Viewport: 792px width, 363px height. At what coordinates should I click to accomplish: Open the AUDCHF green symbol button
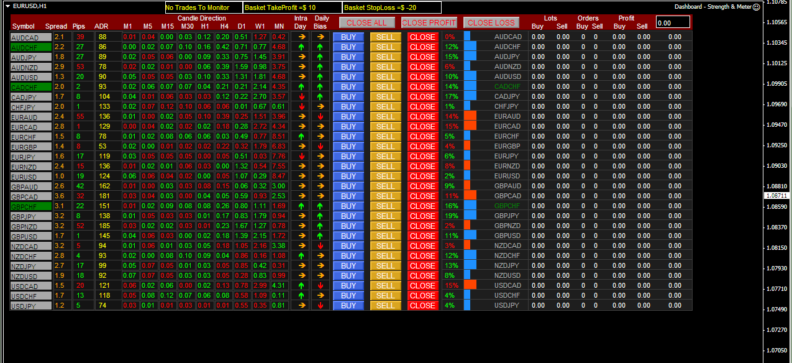(x=31, y=47)
